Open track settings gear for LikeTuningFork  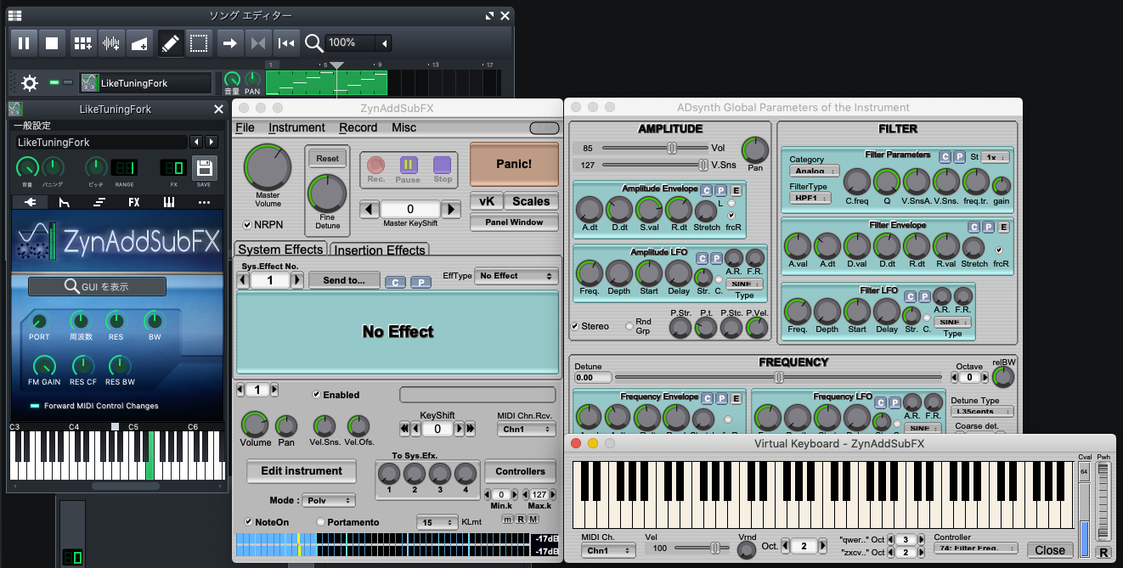click(30, 82)
